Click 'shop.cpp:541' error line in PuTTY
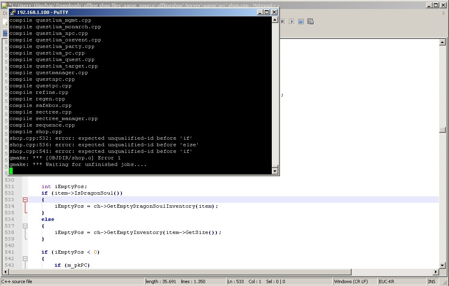The height and width of the screenshot is (286, 449). [x=101, y=151]
